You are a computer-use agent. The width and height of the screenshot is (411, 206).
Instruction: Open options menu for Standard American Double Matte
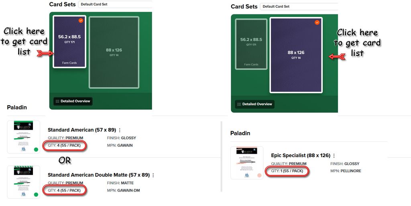[x=153, y=175]
